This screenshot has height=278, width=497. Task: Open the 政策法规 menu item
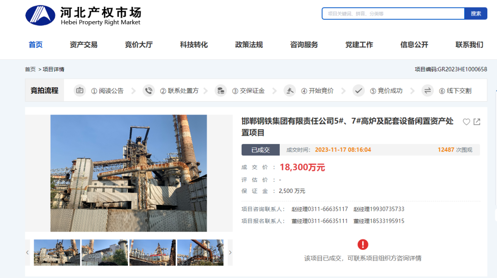(x=249, y=45)
